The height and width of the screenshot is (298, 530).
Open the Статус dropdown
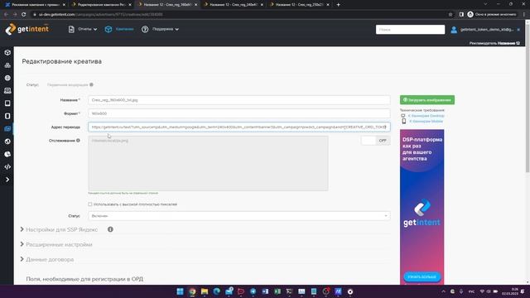coord(239,216)
